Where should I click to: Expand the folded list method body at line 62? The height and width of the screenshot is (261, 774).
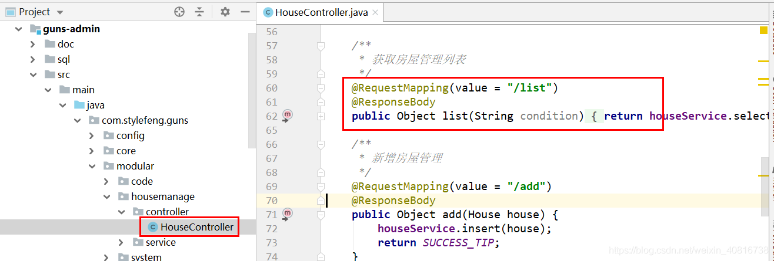coord(321,116)
